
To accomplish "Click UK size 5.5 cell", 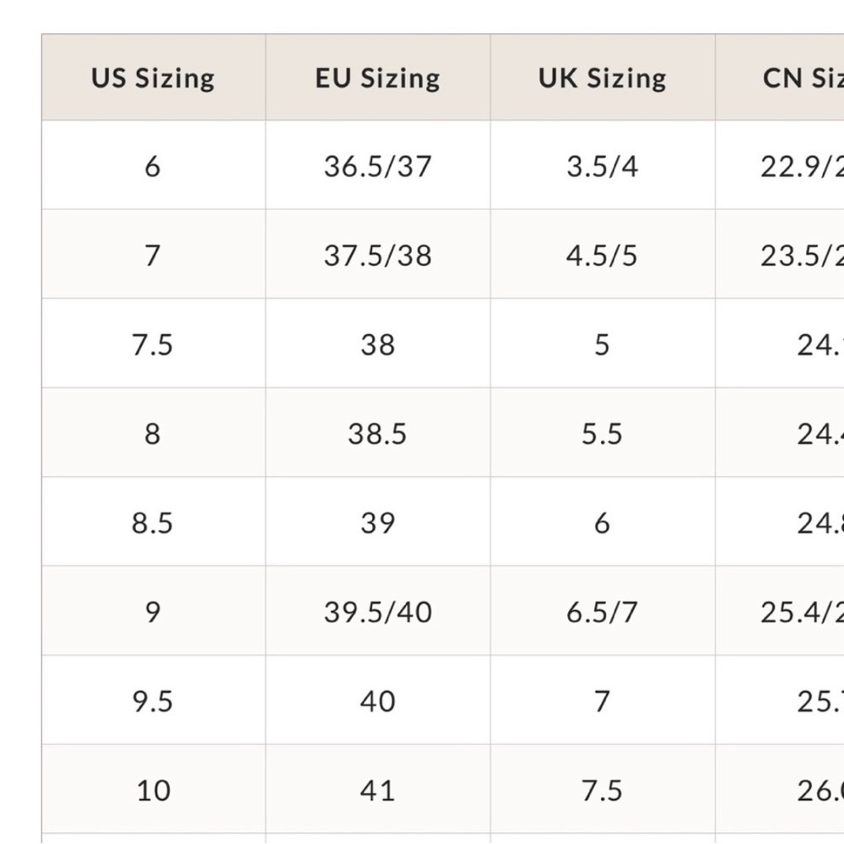I will pos(602,434).
